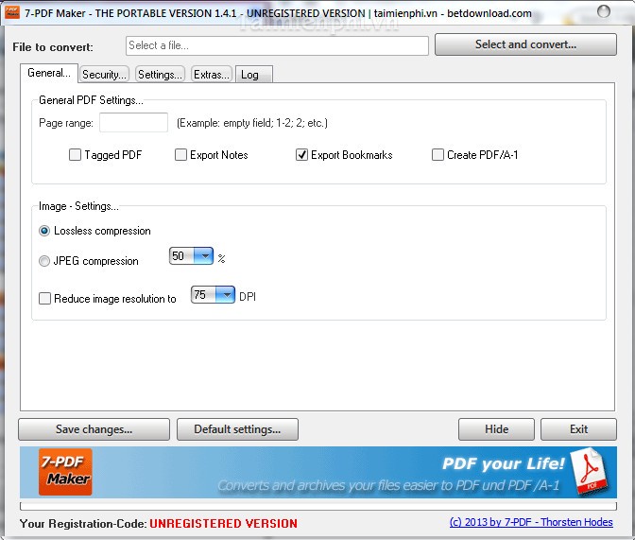
Task: Click the Your Registration-Code label
Action: coord(83,523)
